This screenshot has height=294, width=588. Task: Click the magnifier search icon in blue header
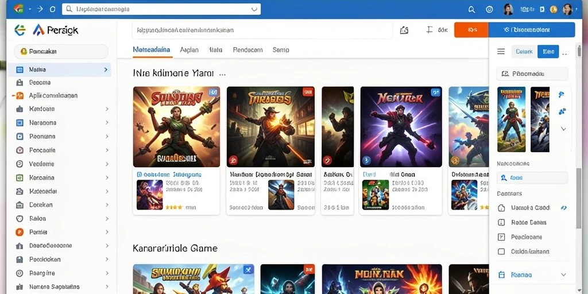tap(472, 10)
